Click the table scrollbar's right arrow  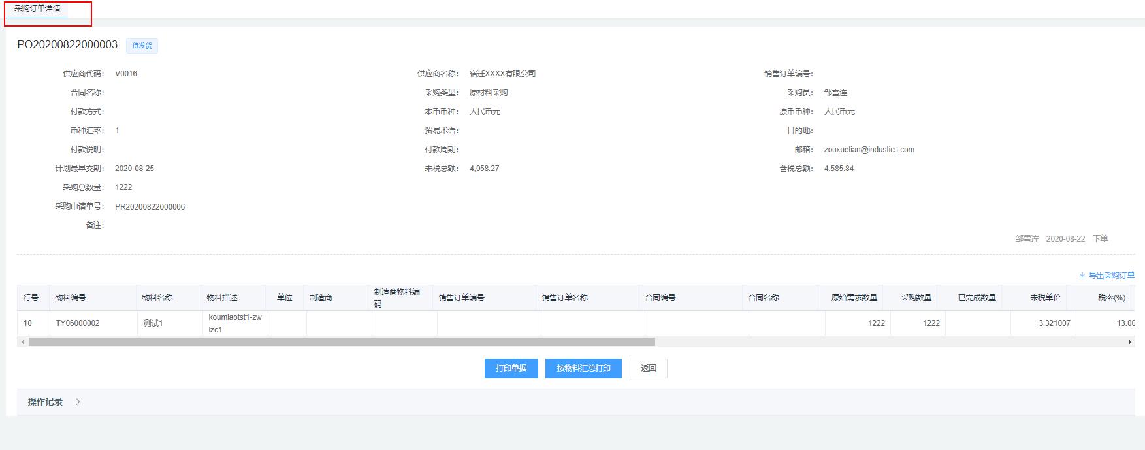[1129, 342]
